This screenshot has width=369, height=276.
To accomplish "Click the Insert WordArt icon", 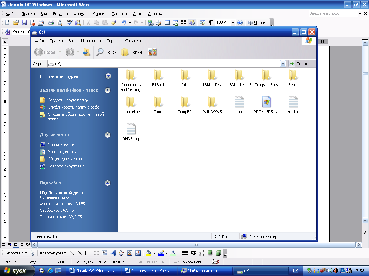I will [x=113, y=253].
